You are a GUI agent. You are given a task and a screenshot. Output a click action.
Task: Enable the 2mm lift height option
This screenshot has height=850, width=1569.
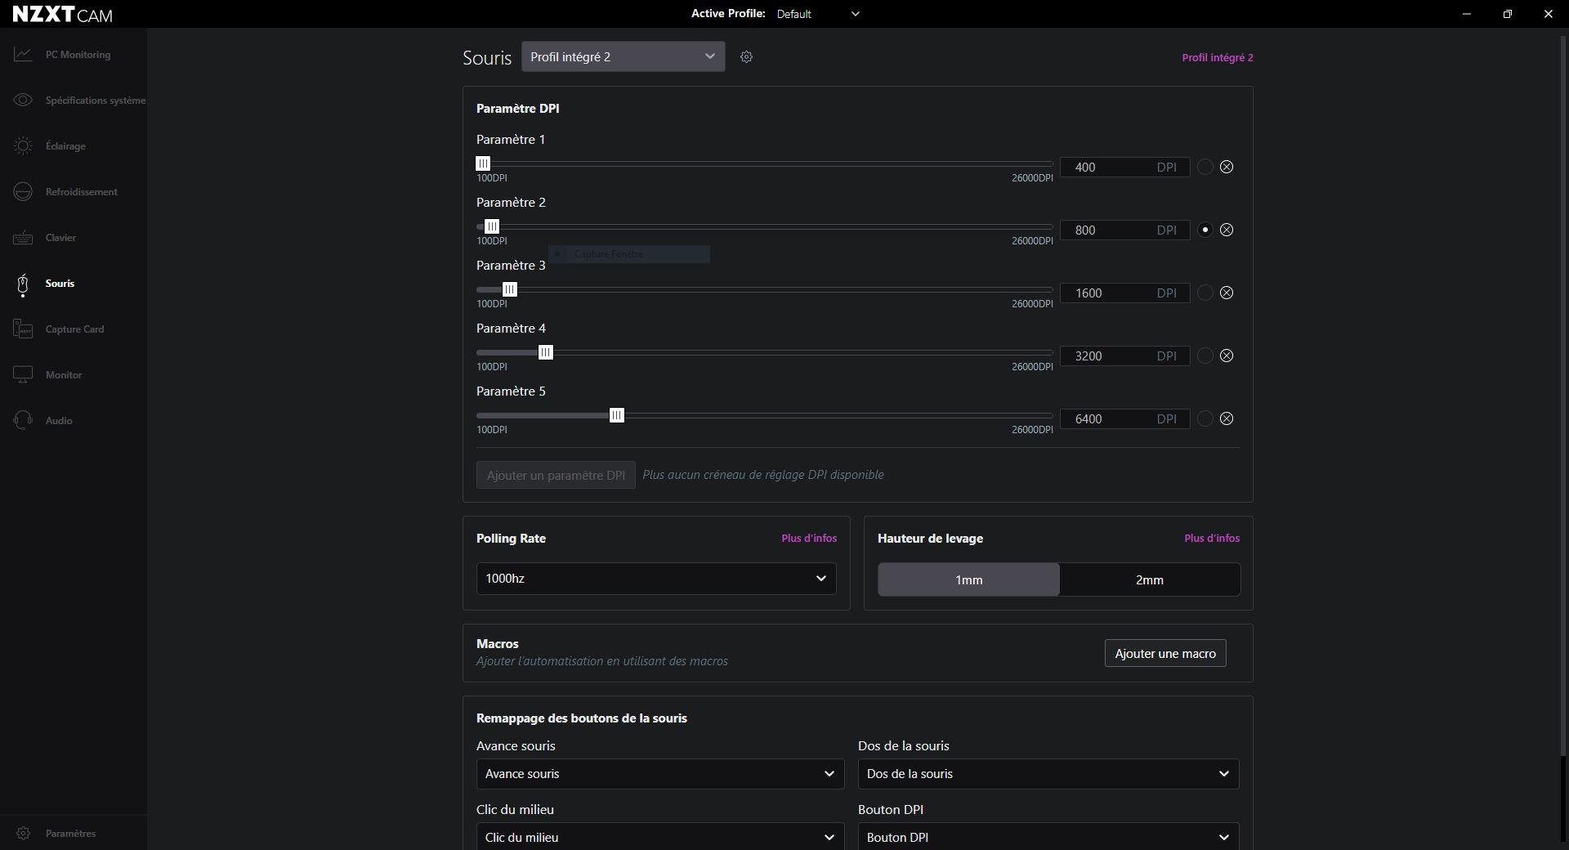[1149, 580]
